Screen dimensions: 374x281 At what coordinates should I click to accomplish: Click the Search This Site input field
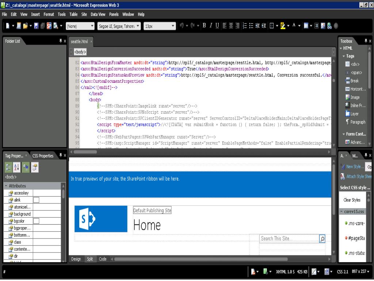point(289,239)
